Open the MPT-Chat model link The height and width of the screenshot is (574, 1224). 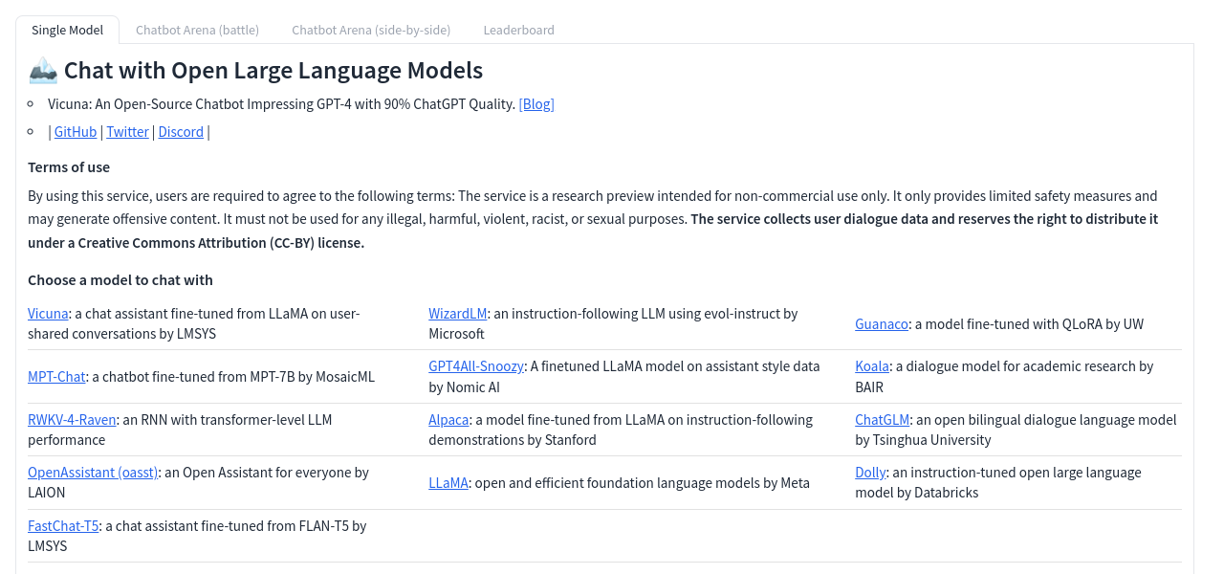tap(56, 377)
